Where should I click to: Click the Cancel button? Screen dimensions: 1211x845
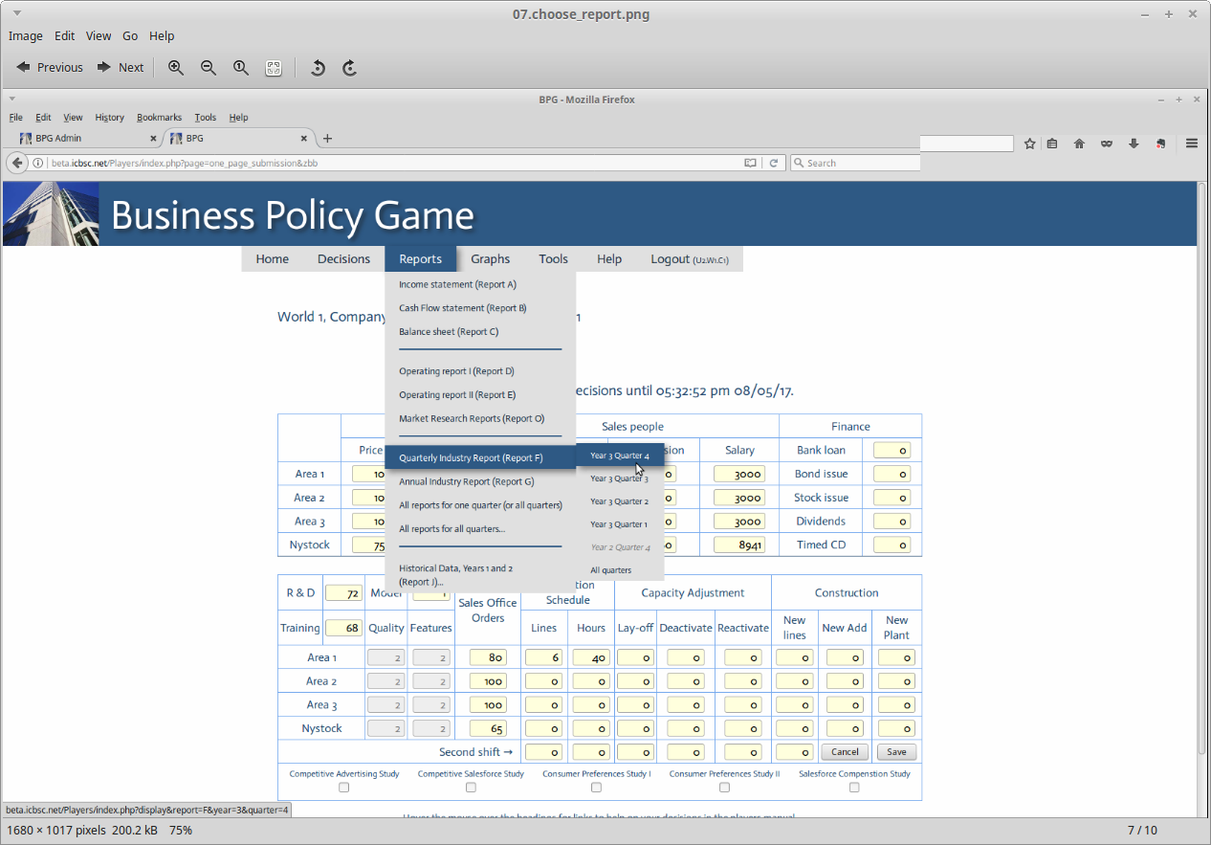click(845, 752)
